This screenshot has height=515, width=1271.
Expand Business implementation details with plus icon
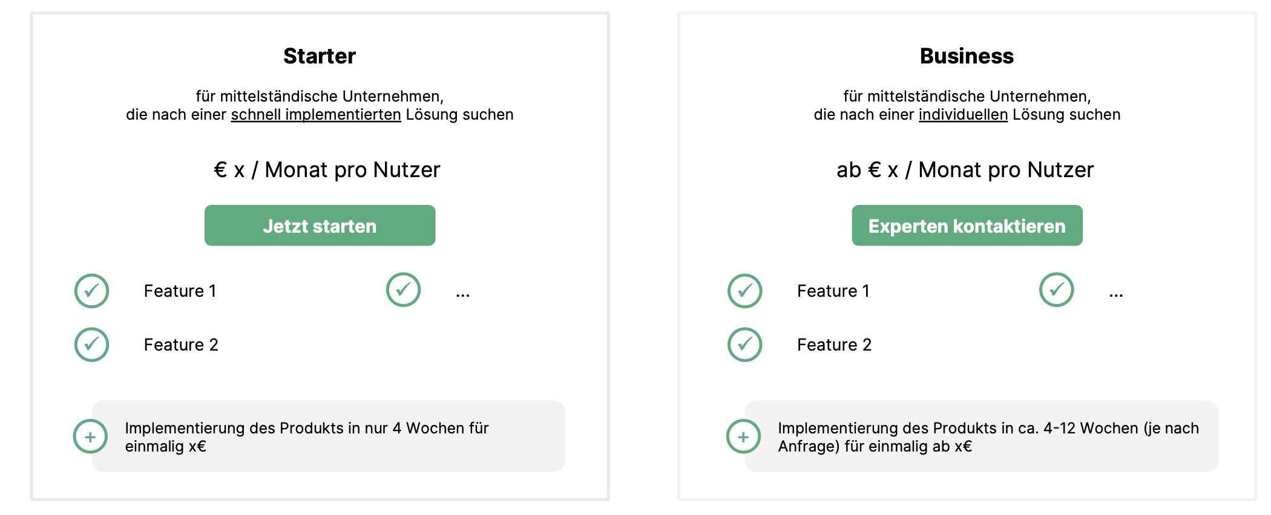click(743, 436)
